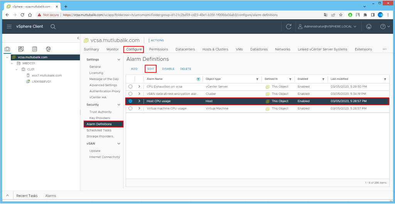
Task: Select esx7.mutlubalik.com host in tree
Action: pyautogui.click(x=47, y=76)
